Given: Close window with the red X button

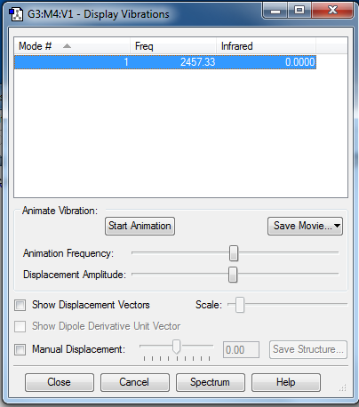Looking at the screenshot, I should point(332,11).
